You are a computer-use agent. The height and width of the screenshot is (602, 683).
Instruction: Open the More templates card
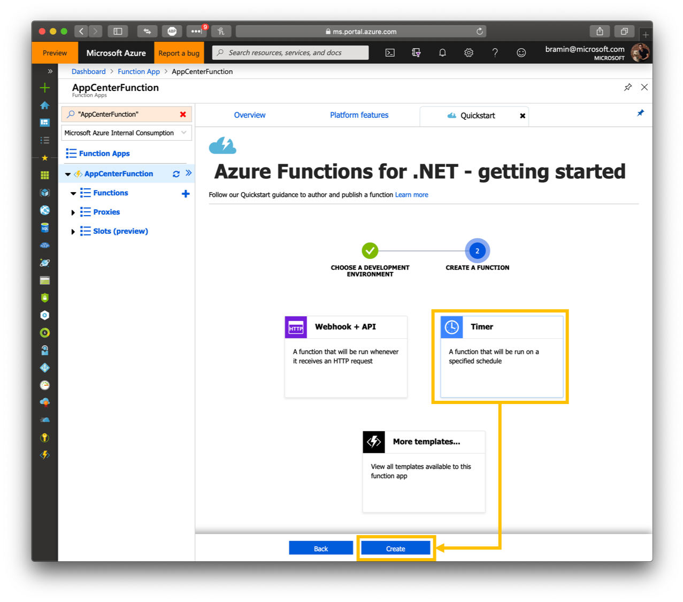click(x=424, y=471)
